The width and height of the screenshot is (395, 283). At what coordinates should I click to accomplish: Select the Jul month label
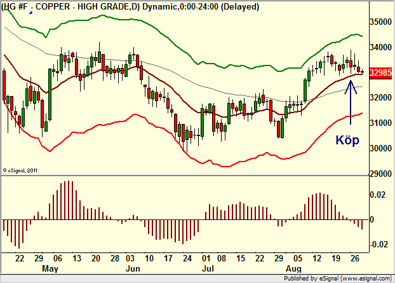pos(208,268)
